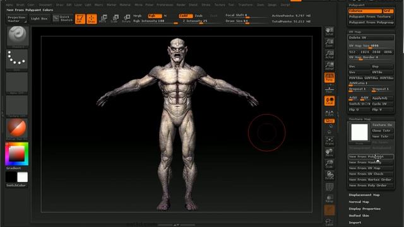Click the Zoom canvas icon
404x227 pixels.
(330, 43)
